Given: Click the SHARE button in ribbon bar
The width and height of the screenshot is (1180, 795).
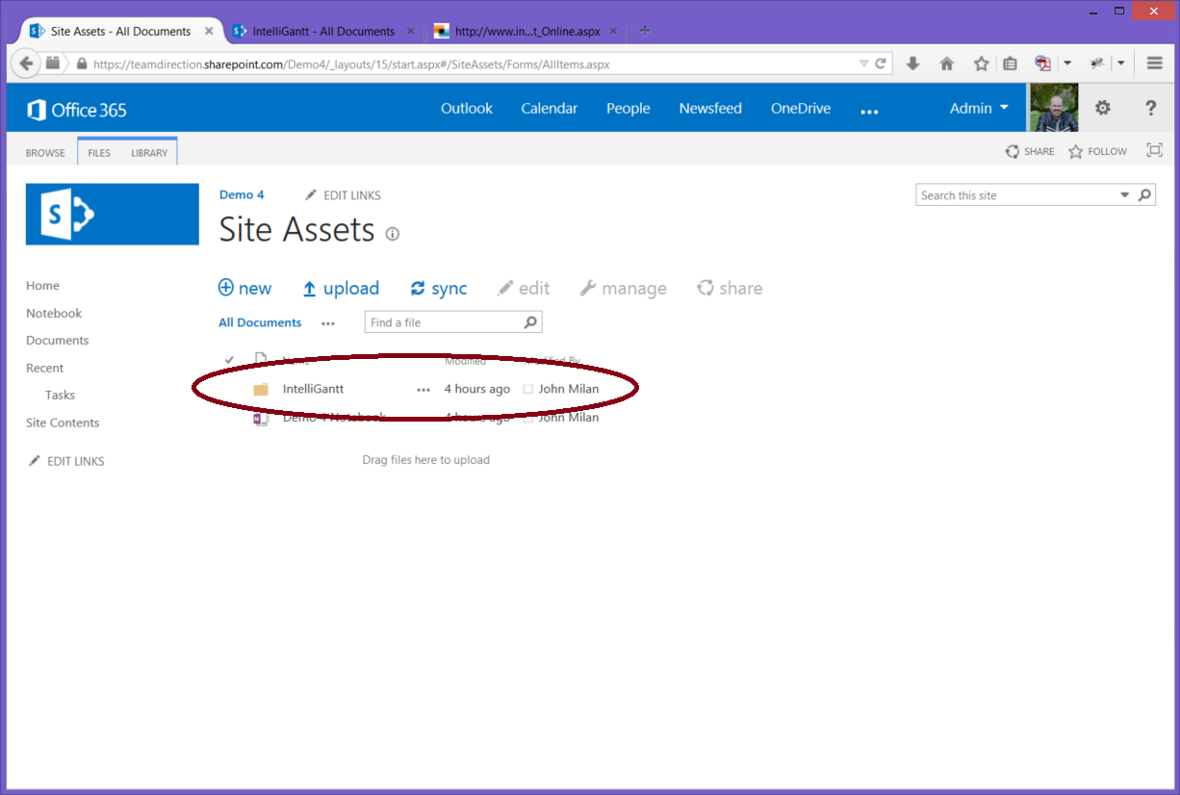Looking at the screenshot, I should (1030, 151).
